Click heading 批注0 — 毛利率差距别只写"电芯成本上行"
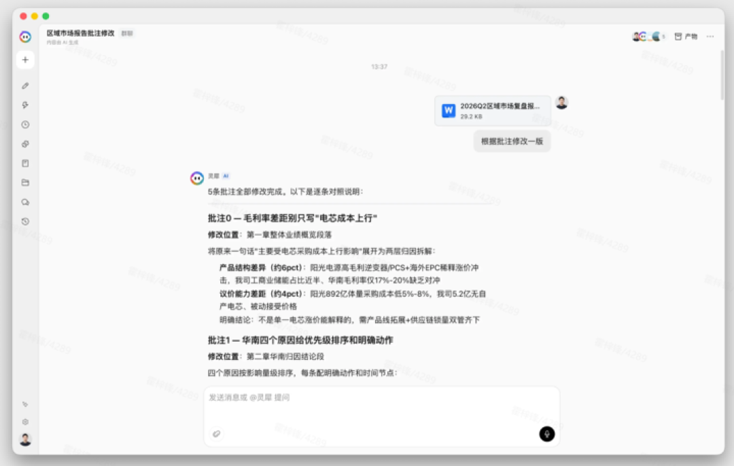 click(x=292, y=218)
